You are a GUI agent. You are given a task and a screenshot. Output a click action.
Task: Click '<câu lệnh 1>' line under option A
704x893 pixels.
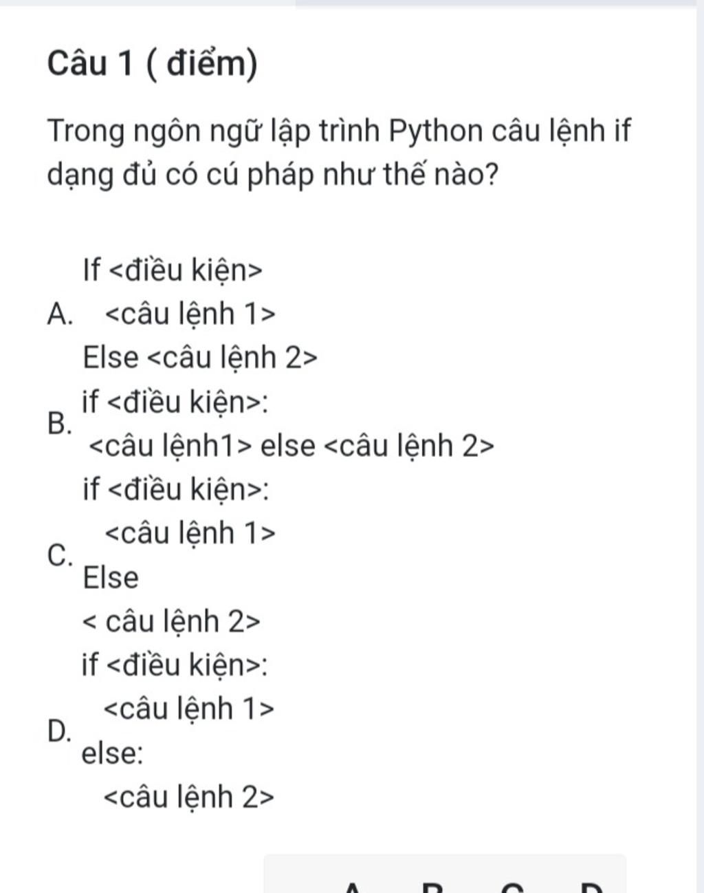click(x=190, y=314)
